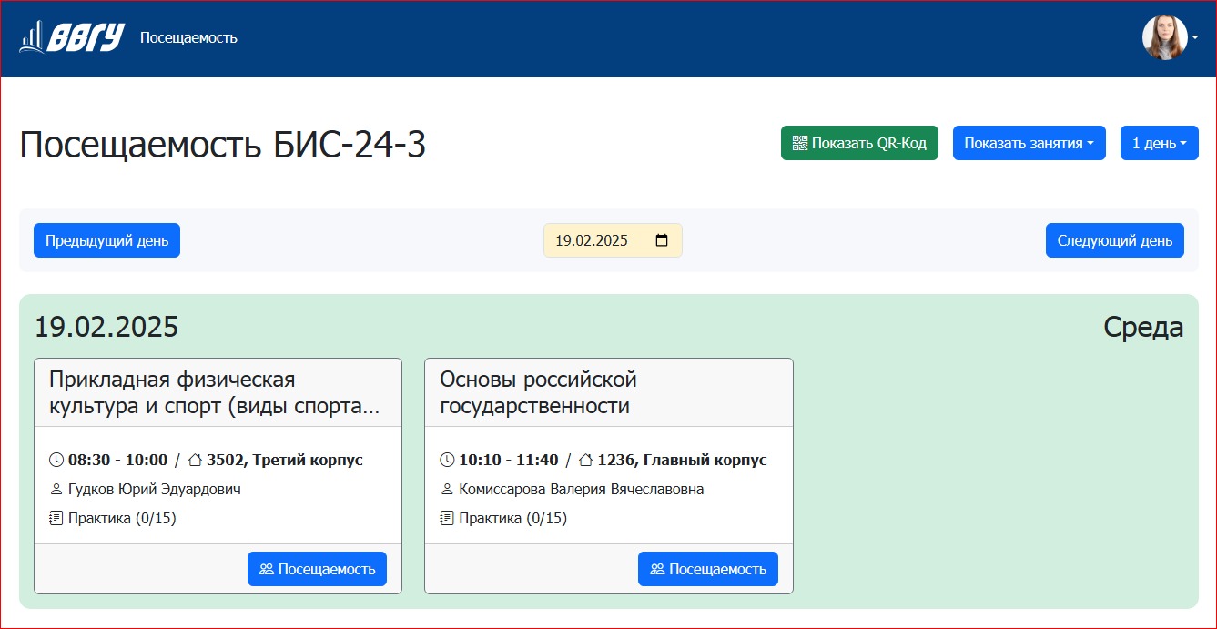Click the clock icon beside 10:10 - 11:40
This screenshot has height=629, width=1217.
(447, 460)
